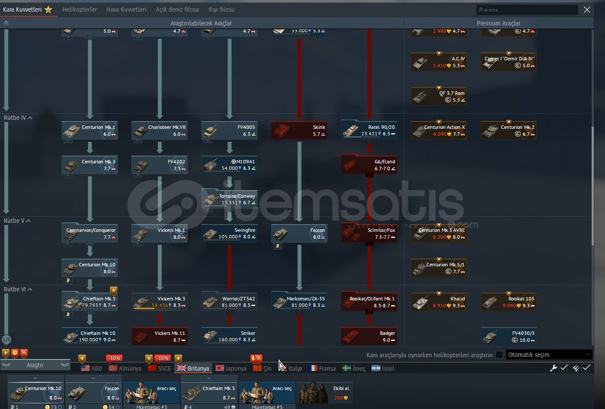This screenshot has height=409, width=605.
Task: Click the Arama search field
Action: tap(527, 9)
